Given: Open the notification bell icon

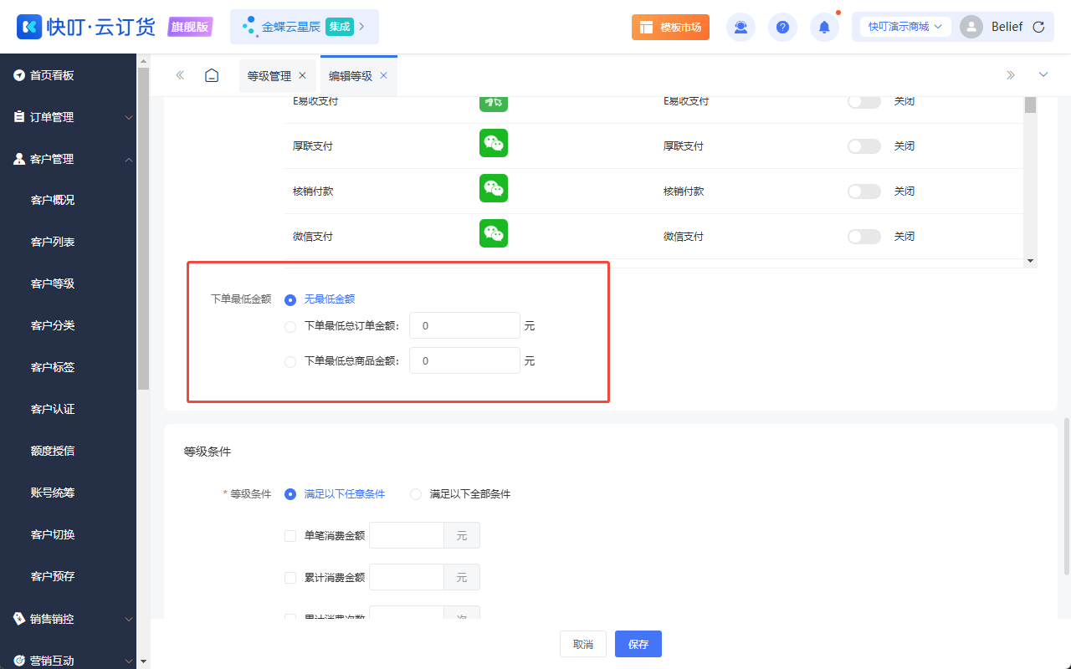Looking at the screenshot, I should click(x=824, y=27).
